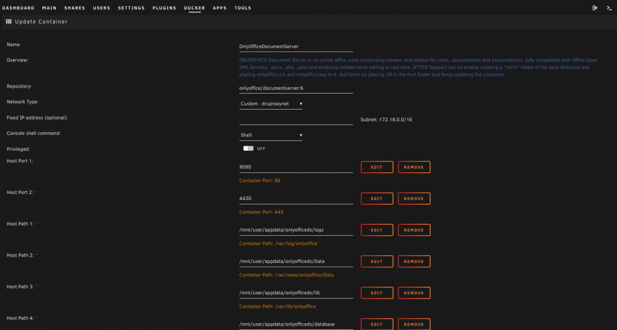The image size is (617, 330).
Task: Click the grid icon beside Update Container
Action: [9, 22]
